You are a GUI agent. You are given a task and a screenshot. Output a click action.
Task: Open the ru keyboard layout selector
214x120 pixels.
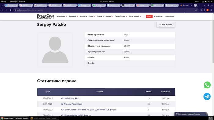tap(197, 2)
